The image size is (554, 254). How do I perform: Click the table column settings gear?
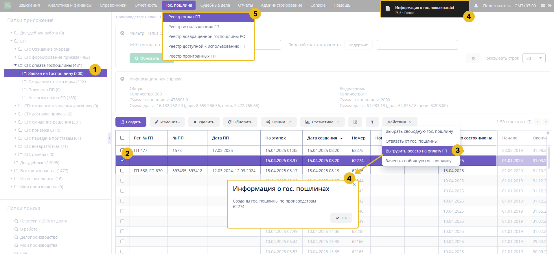coord(548,133)
